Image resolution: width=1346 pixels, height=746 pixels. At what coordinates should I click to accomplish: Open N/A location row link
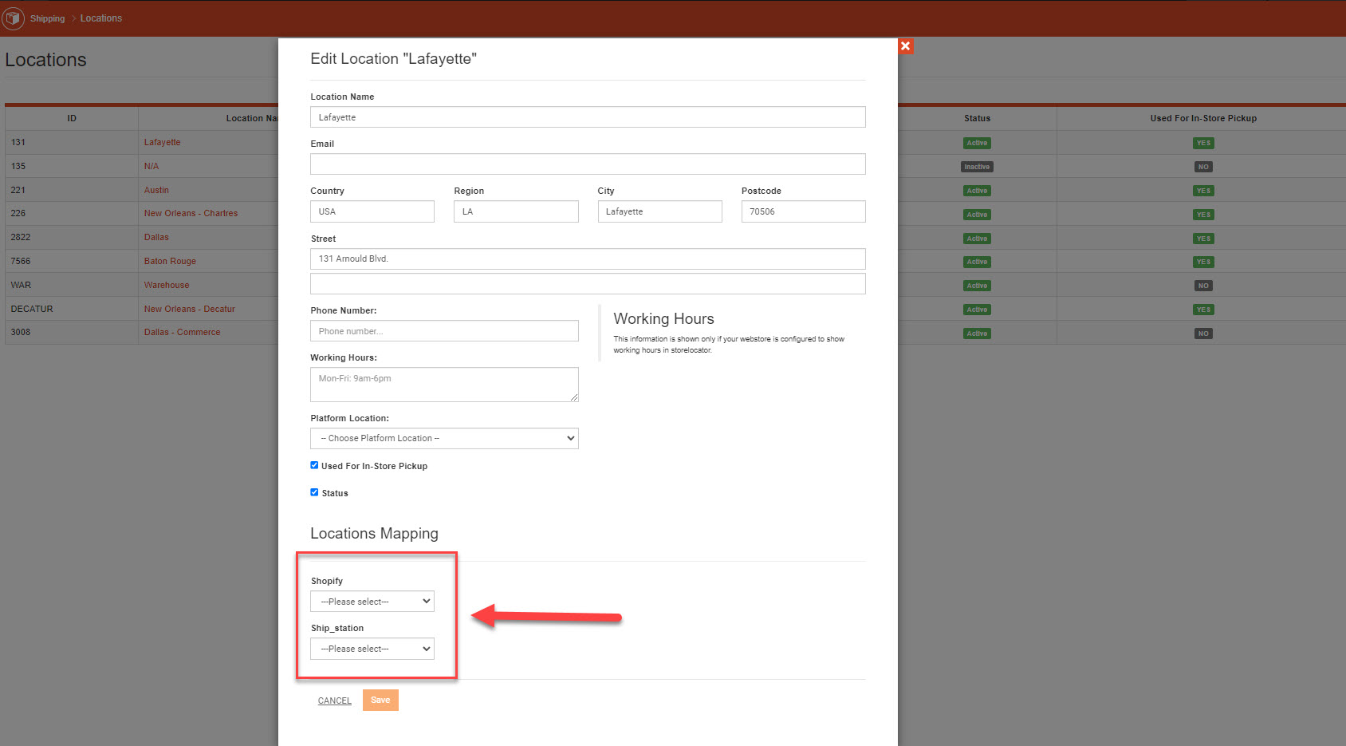(x=152, y=166)
